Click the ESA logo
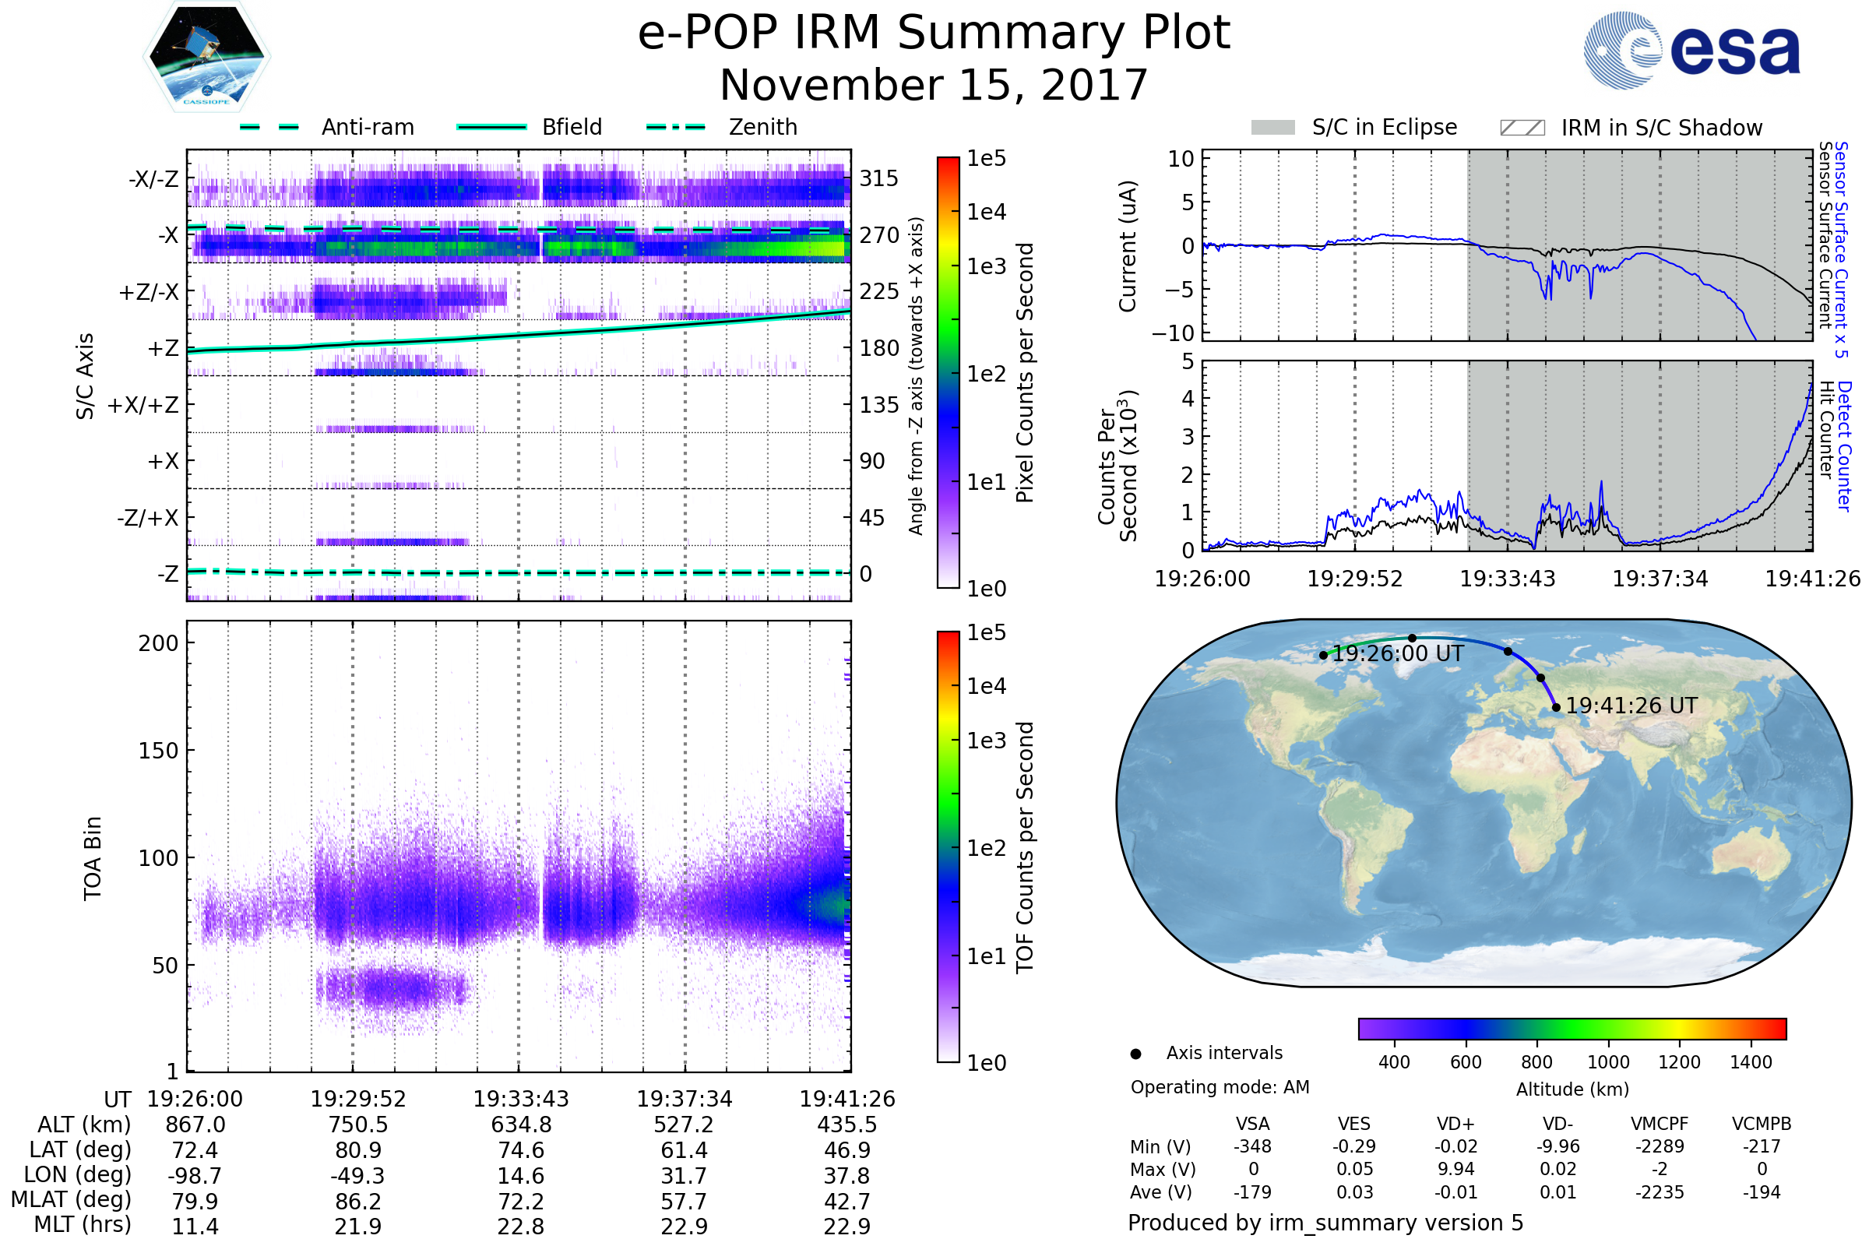This screenshot has width=1869, height=1246. tap(1691, 51)
